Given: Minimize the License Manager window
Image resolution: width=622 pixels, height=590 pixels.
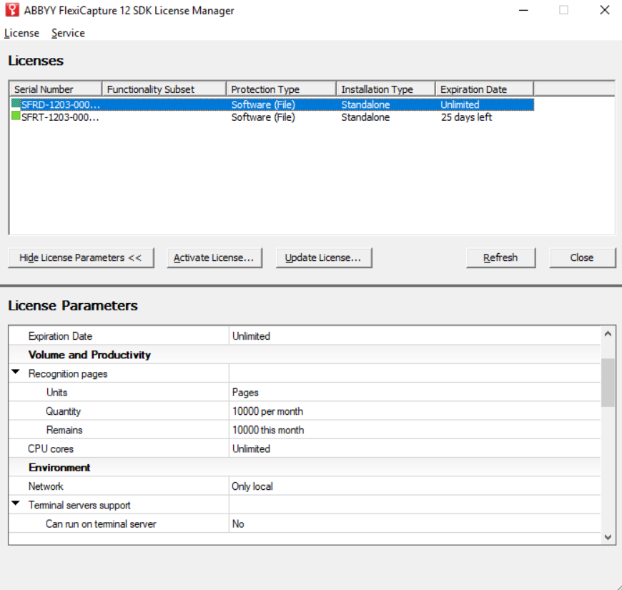Looking at the screenshot, I should [523, 10].
